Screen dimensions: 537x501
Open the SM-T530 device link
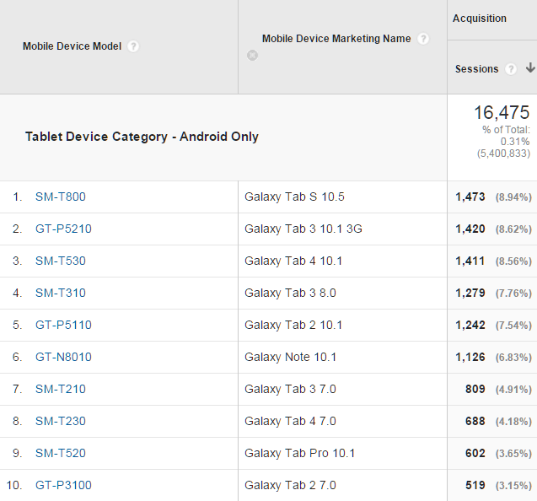[x=61, y=261]
